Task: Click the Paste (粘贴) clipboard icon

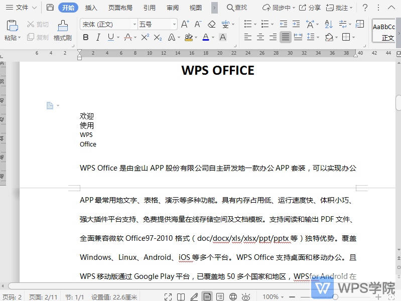Action: 12,26
